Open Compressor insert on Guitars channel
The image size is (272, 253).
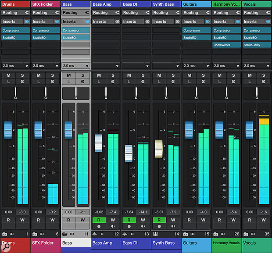[x=197, y=30]
